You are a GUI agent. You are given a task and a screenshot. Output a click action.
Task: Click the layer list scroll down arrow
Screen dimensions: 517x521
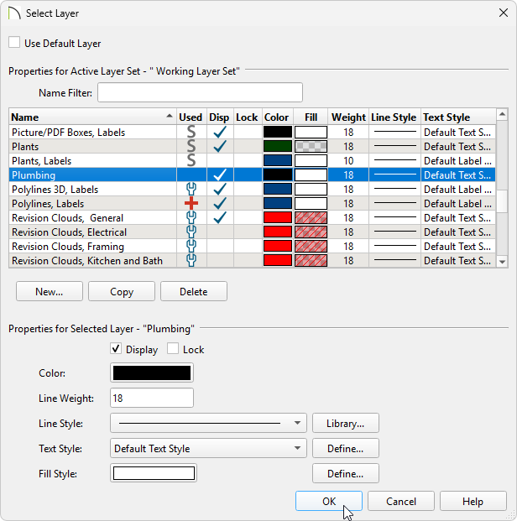[x=502, y=262]
